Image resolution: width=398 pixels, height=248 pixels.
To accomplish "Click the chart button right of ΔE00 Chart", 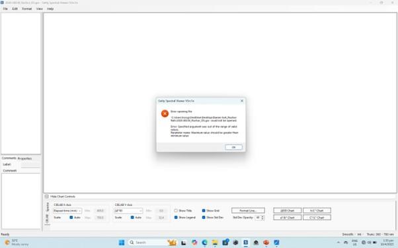I will pos(317,210).
